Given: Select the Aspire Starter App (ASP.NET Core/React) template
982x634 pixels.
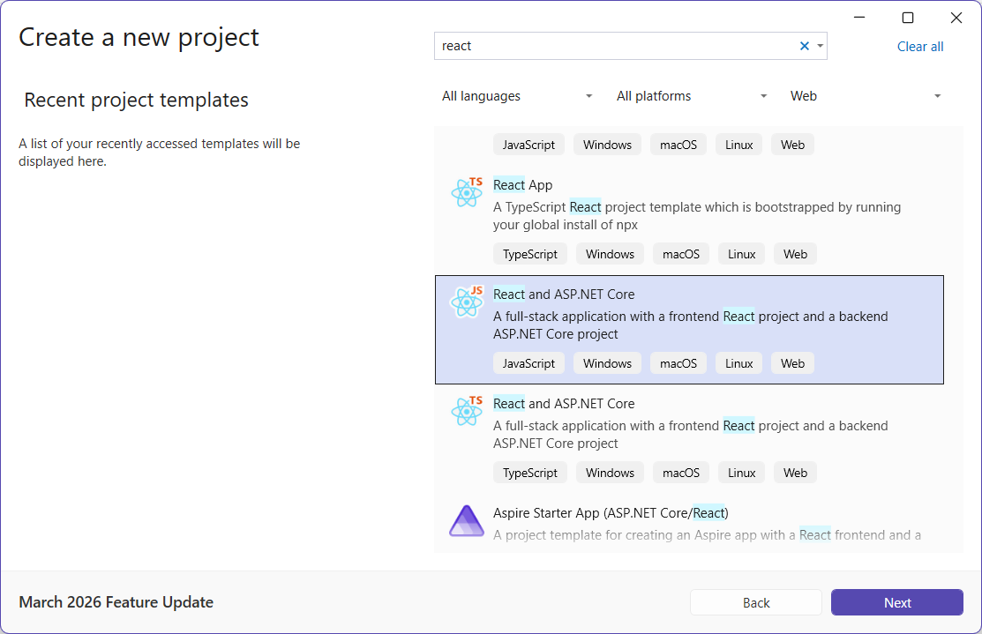Looking at the screenshot, I should coord(689,523).
